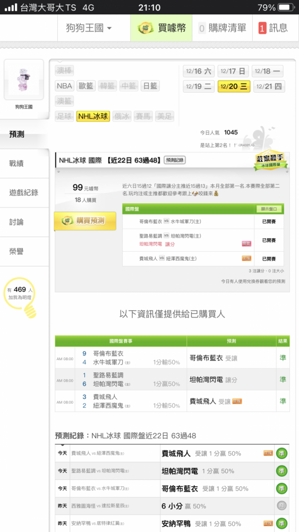This screenshot has width=299, height=532.
Task: Select the 足球 league filter
Action: tap(64, 117)
